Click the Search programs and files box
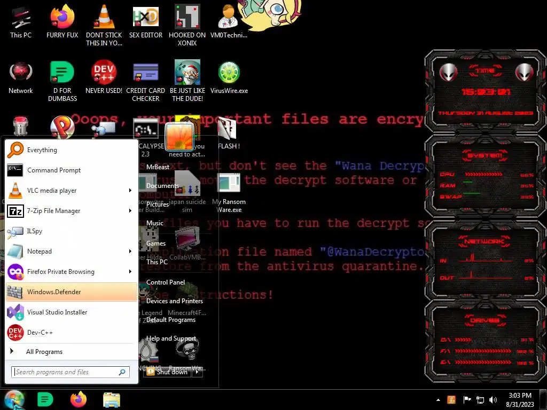Screen dimensions: 547x410 click(70, 372)
